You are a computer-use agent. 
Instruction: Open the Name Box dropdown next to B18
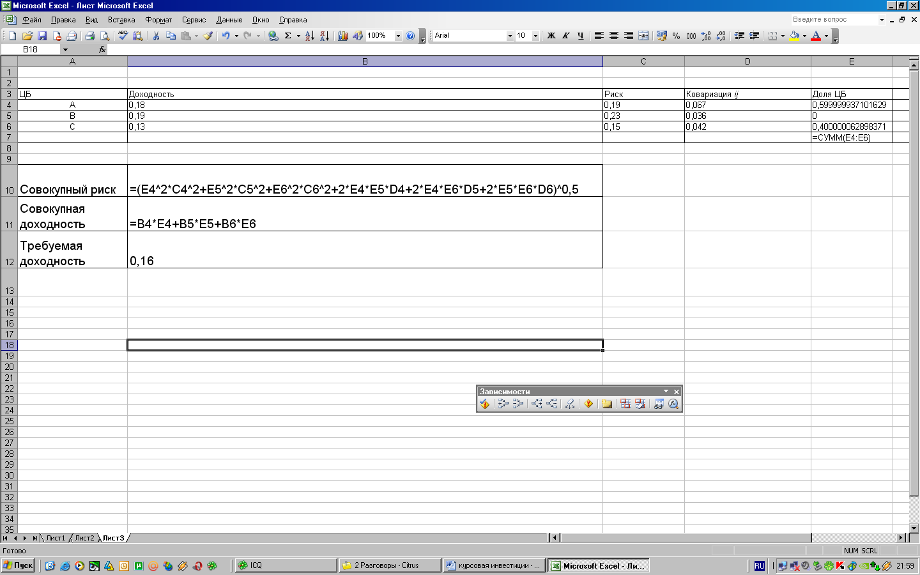coord(65,49)
